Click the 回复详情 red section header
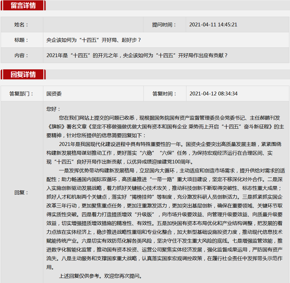The width and height of the screenshot is (290, 283). pos(23,74)
